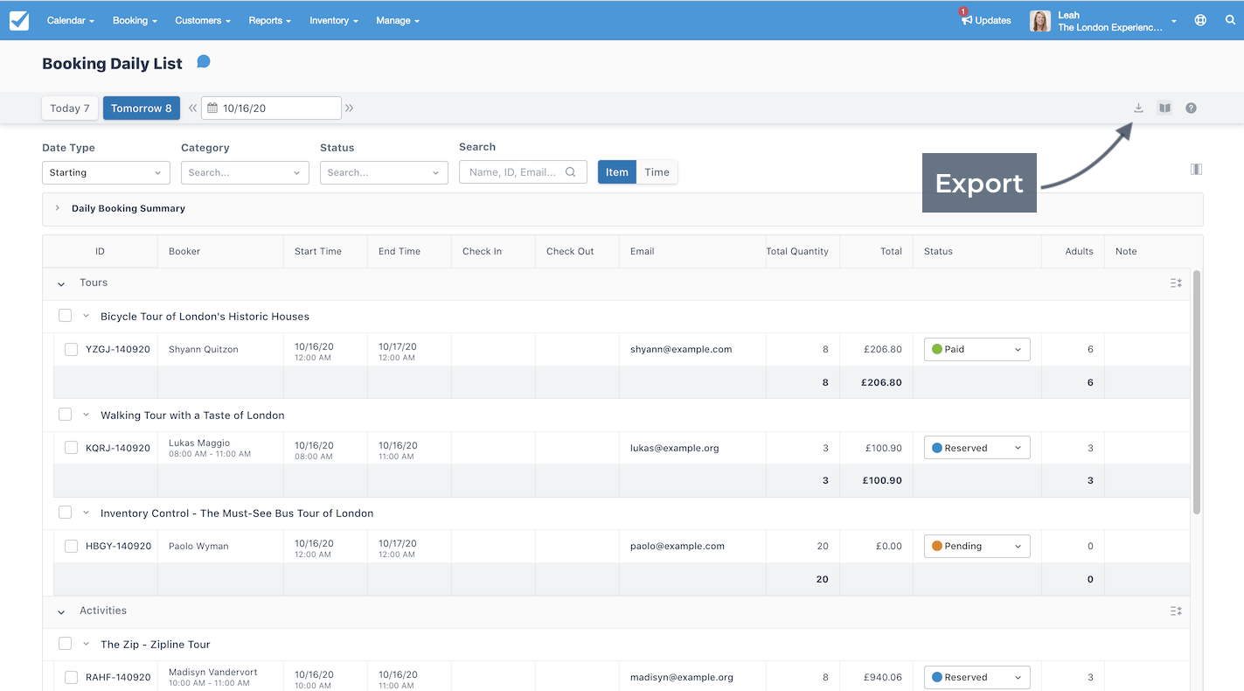
Task: Open the Calendar menu
Action: (70, 20)
